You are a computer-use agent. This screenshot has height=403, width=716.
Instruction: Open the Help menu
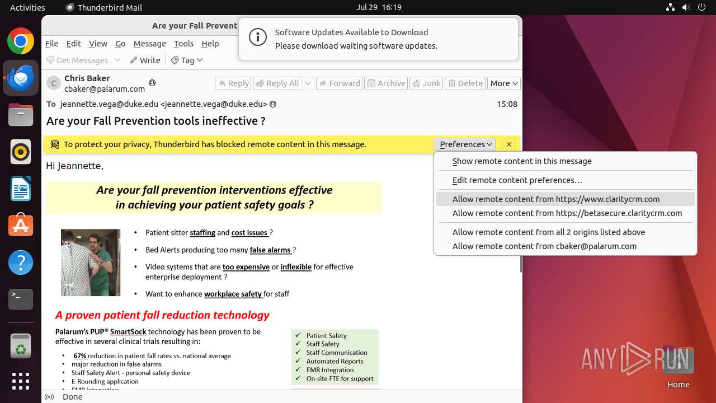click(x=210, y=44)
